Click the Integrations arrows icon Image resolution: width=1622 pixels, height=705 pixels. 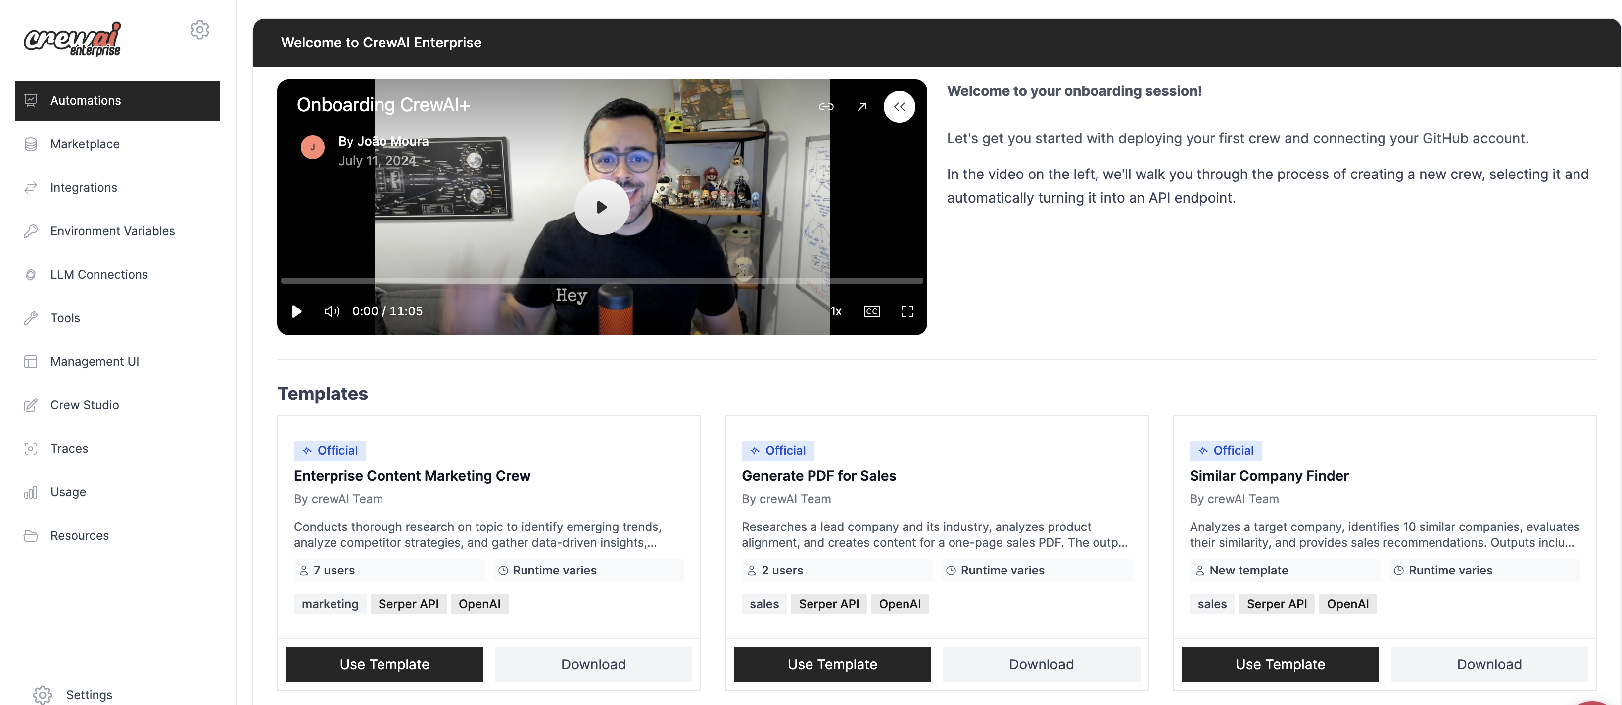[x=30, y=187]
